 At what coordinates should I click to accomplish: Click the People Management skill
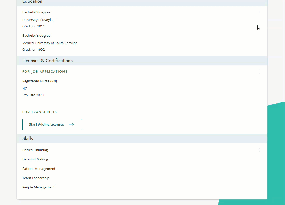click(x=38, y=187)
